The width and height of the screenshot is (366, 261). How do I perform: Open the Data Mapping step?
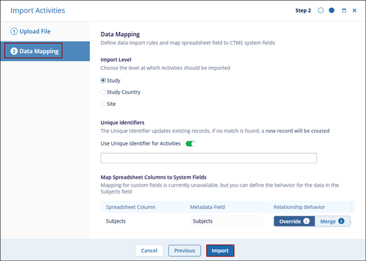pos(34,51)
